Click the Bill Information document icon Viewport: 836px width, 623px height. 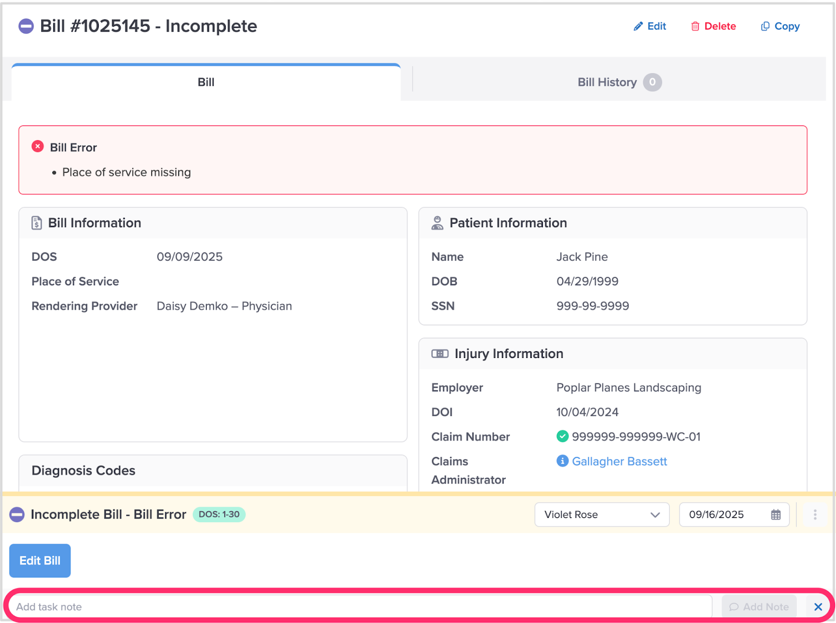(37, 223)
